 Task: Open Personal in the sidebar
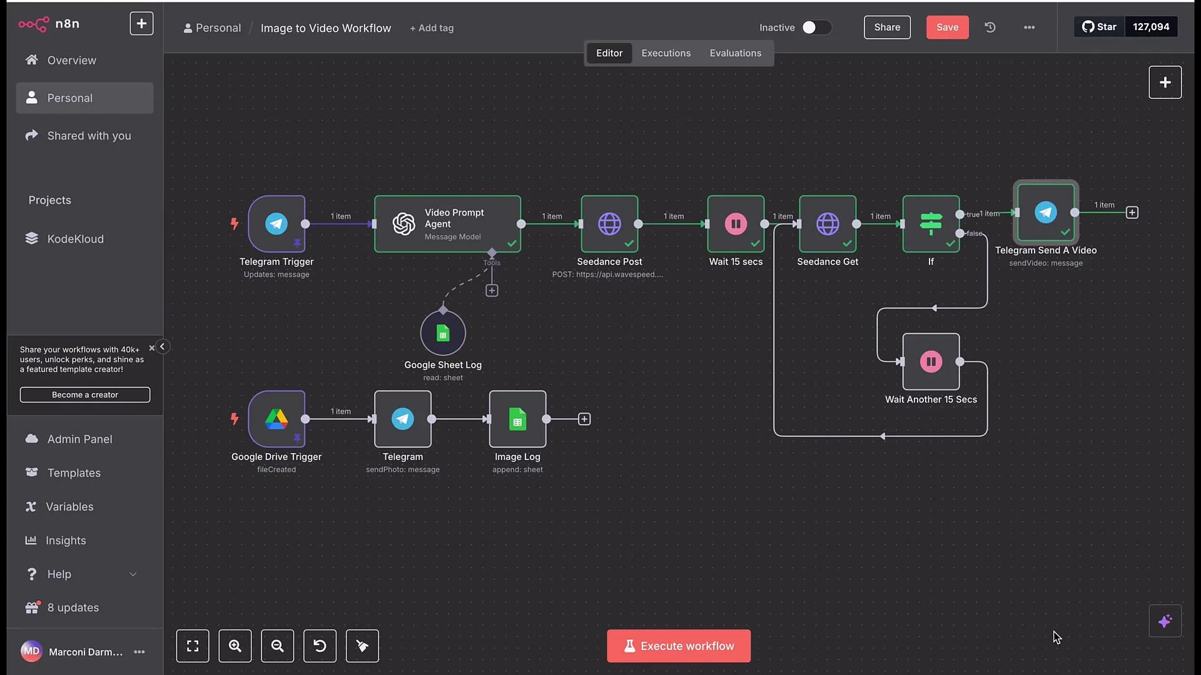pos(84,98)
